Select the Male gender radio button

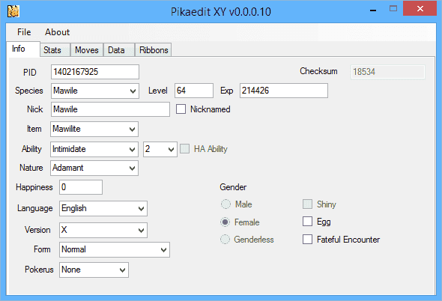tap(225, 204)
